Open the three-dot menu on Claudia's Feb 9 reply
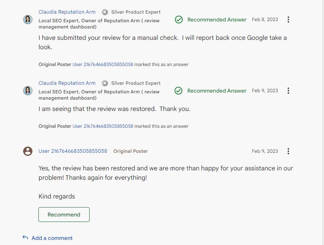This screenshot has height=245, width=324. (288, 91)
